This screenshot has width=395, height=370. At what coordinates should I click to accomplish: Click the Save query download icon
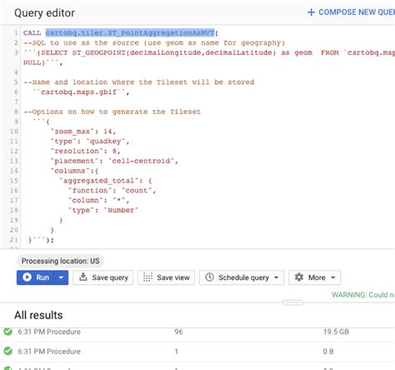point(83,277)
